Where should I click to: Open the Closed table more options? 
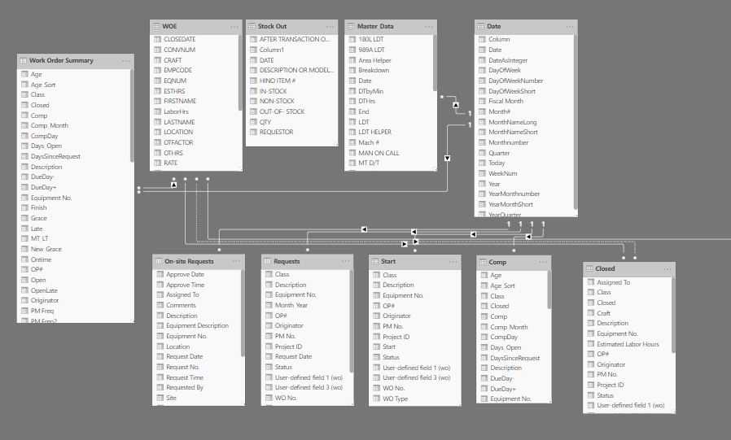[668, 268]
